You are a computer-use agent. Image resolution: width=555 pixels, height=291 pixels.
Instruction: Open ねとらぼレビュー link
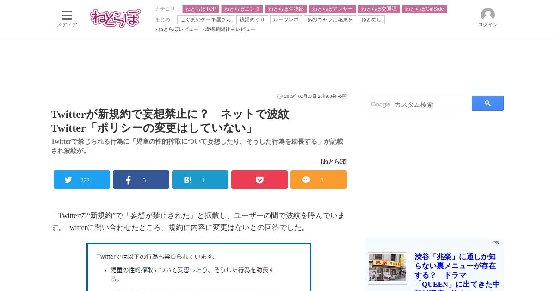click(x=179, y=29)
